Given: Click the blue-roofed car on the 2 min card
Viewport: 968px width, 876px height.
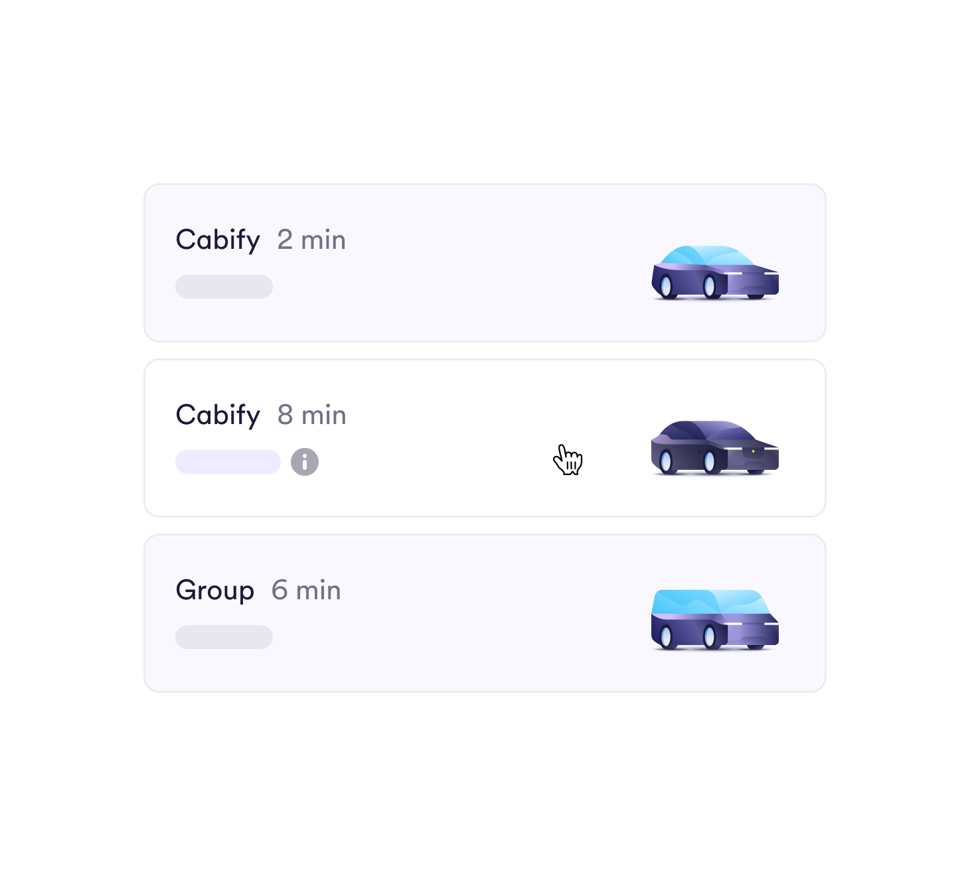Looking at the screenshot, I should 715,273.
